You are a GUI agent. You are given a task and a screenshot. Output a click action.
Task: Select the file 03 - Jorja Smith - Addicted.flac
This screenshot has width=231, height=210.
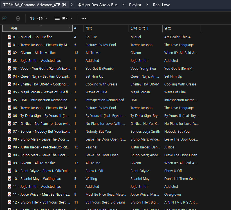(37, 60)
